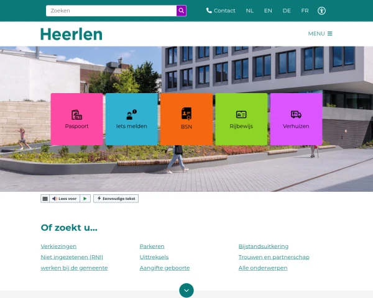Open Aangifte geboorte link

click(x=165, y=268)
